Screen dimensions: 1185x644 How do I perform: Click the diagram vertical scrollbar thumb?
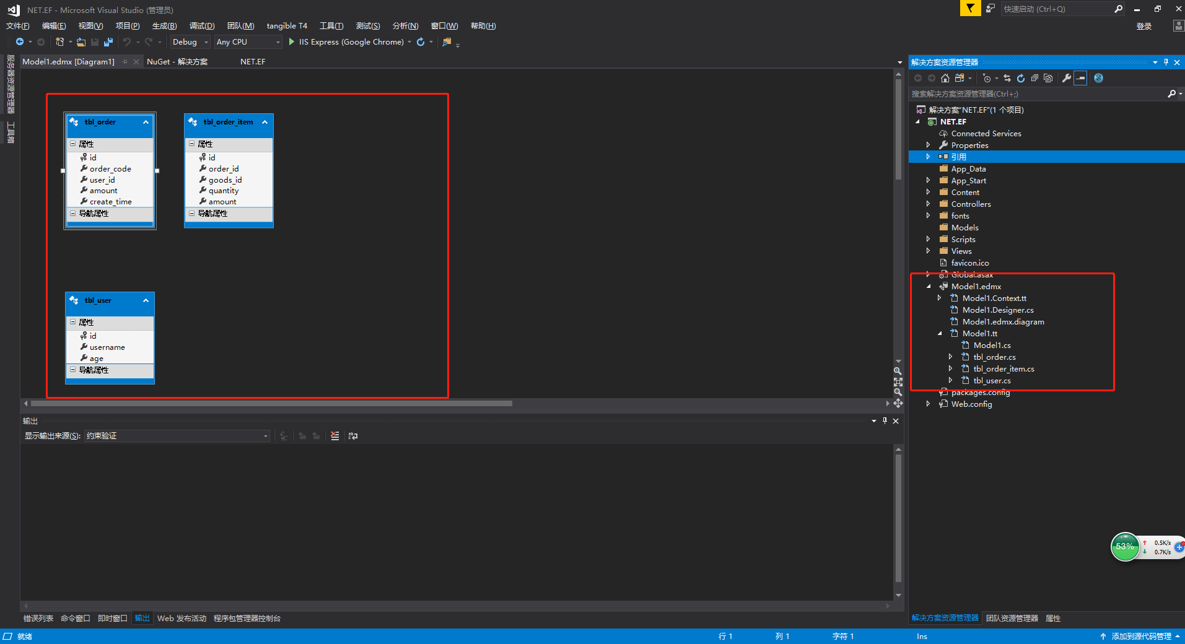[898, 129]
